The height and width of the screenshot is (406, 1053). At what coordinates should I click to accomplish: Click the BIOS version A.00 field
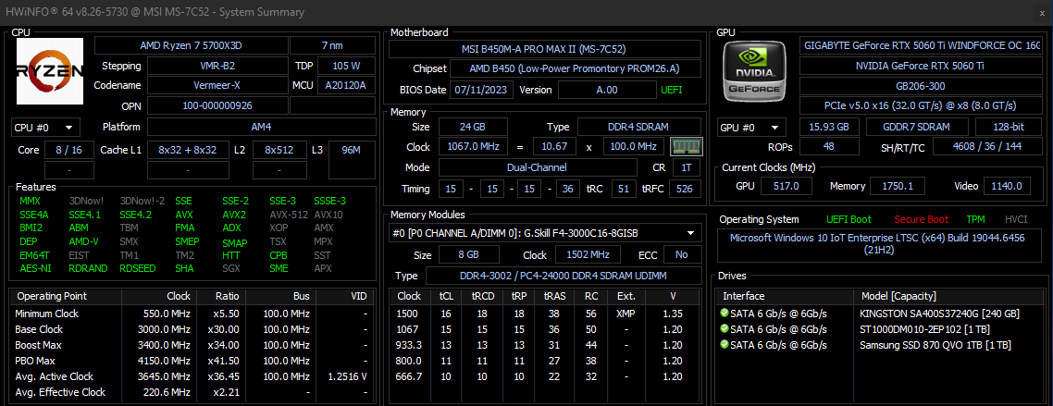pyautogui.click(x=606, y=90)
